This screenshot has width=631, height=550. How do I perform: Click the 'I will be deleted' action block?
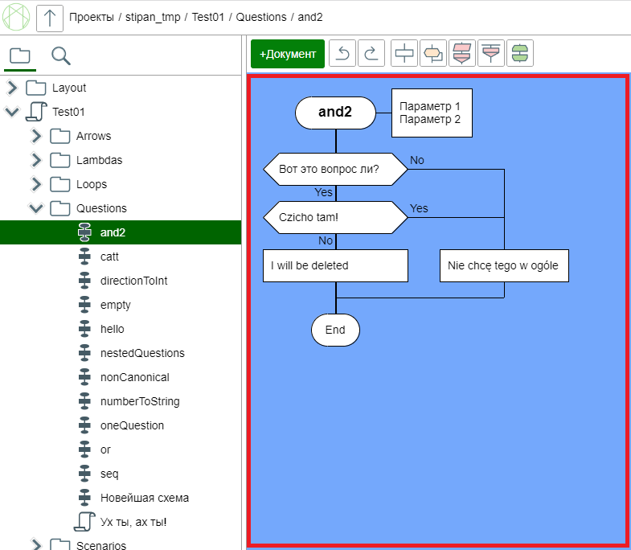pyautogui.click(x=335, y=265)
